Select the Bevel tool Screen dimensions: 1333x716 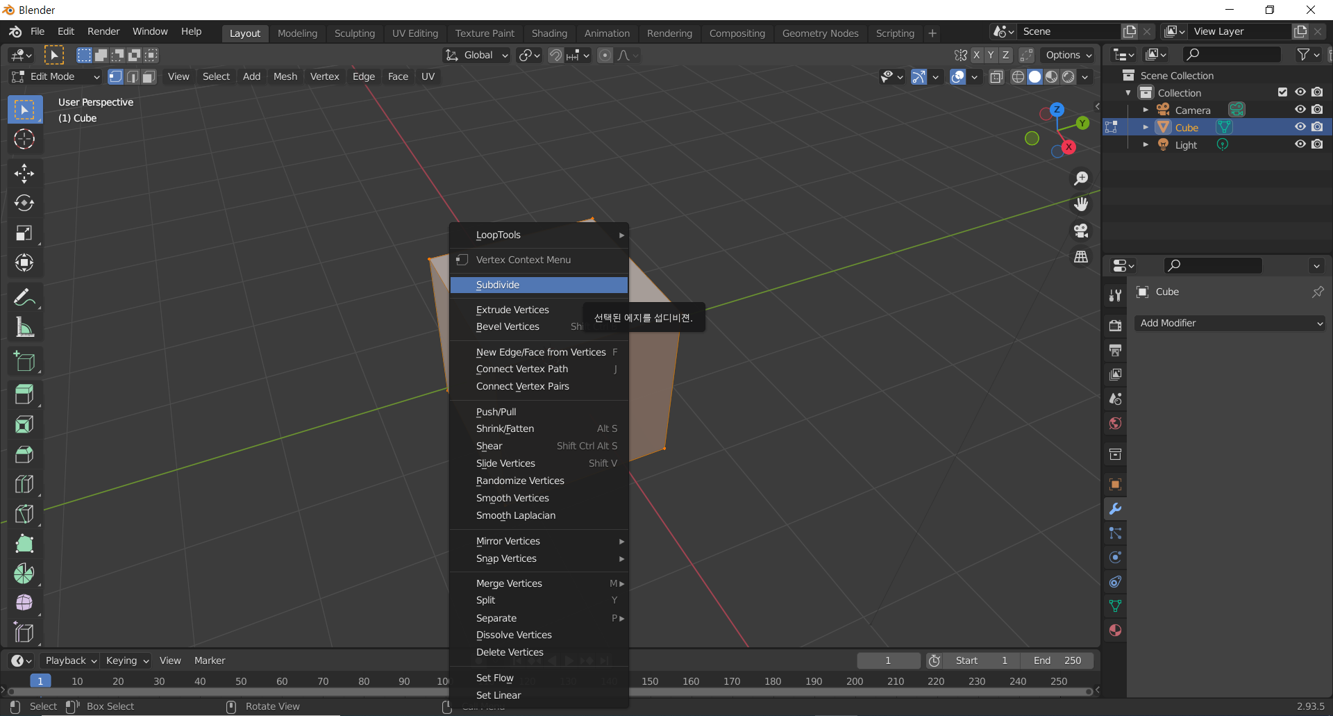[24, 454]
